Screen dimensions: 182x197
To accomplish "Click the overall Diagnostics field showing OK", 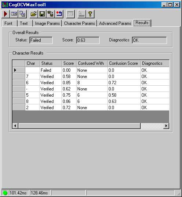I will point(149,40).
